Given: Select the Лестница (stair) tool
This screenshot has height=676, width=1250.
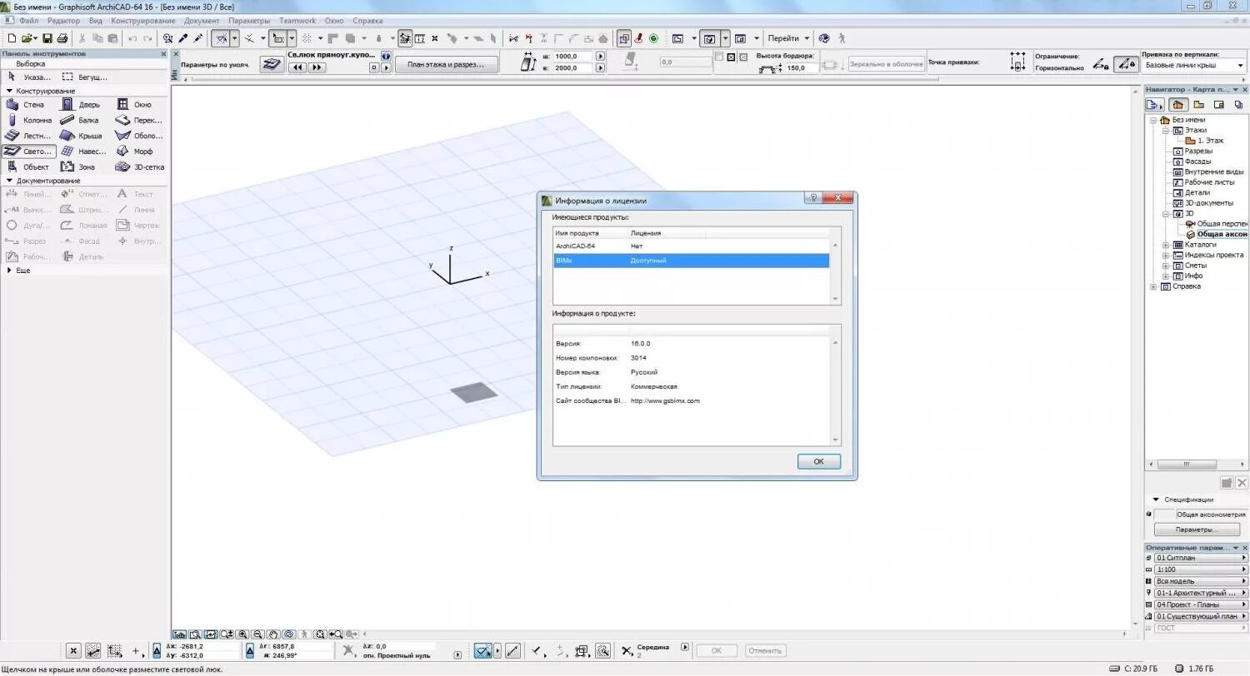Looking at the screenshot, I should [27, 136].
